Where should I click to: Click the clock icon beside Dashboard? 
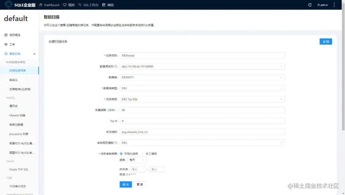click(41, 4)
